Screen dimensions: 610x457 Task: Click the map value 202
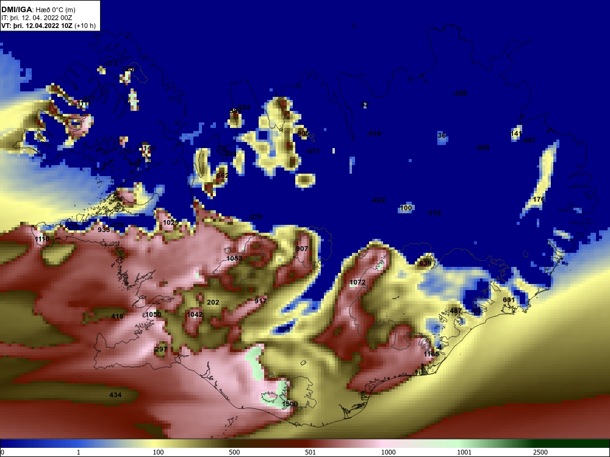(213, 302)
